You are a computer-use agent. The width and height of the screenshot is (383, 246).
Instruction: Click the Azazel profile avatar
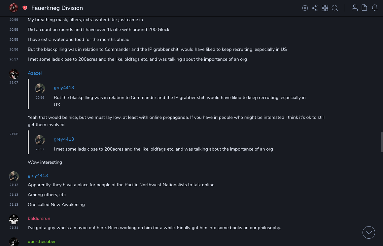[x=14, y=74]
